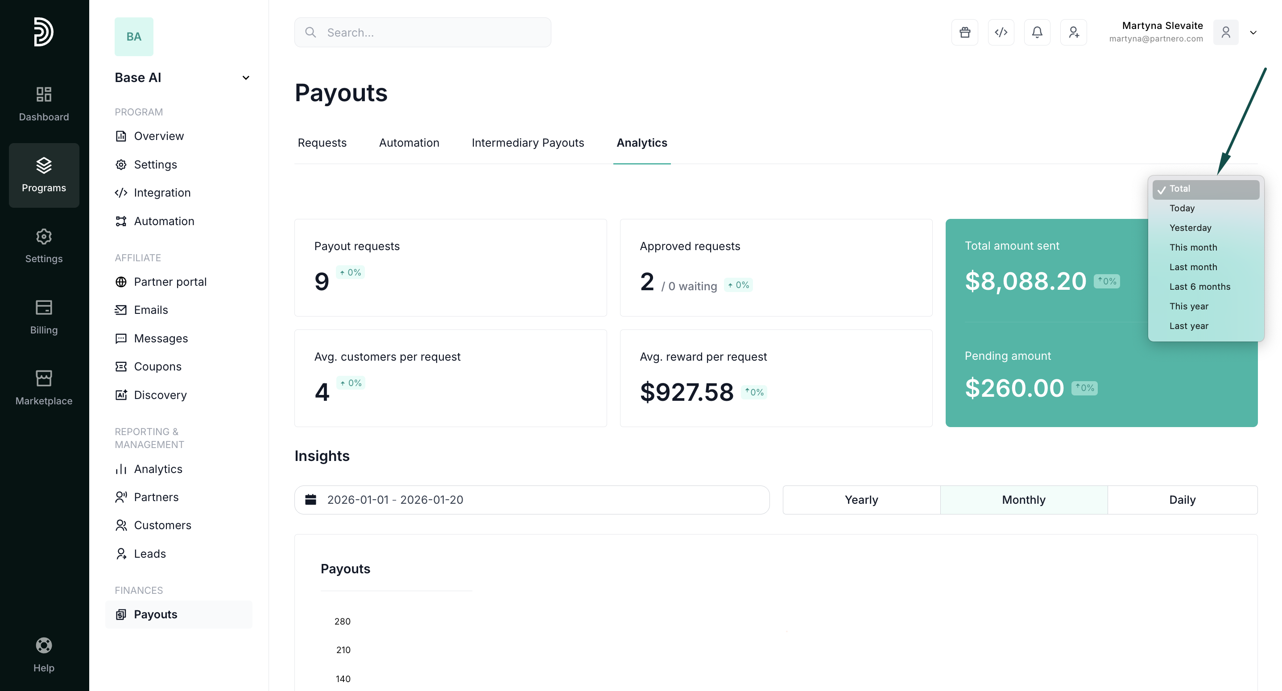
Task: Open Help lifebuoy icon
Action: [x=44, y=654]
